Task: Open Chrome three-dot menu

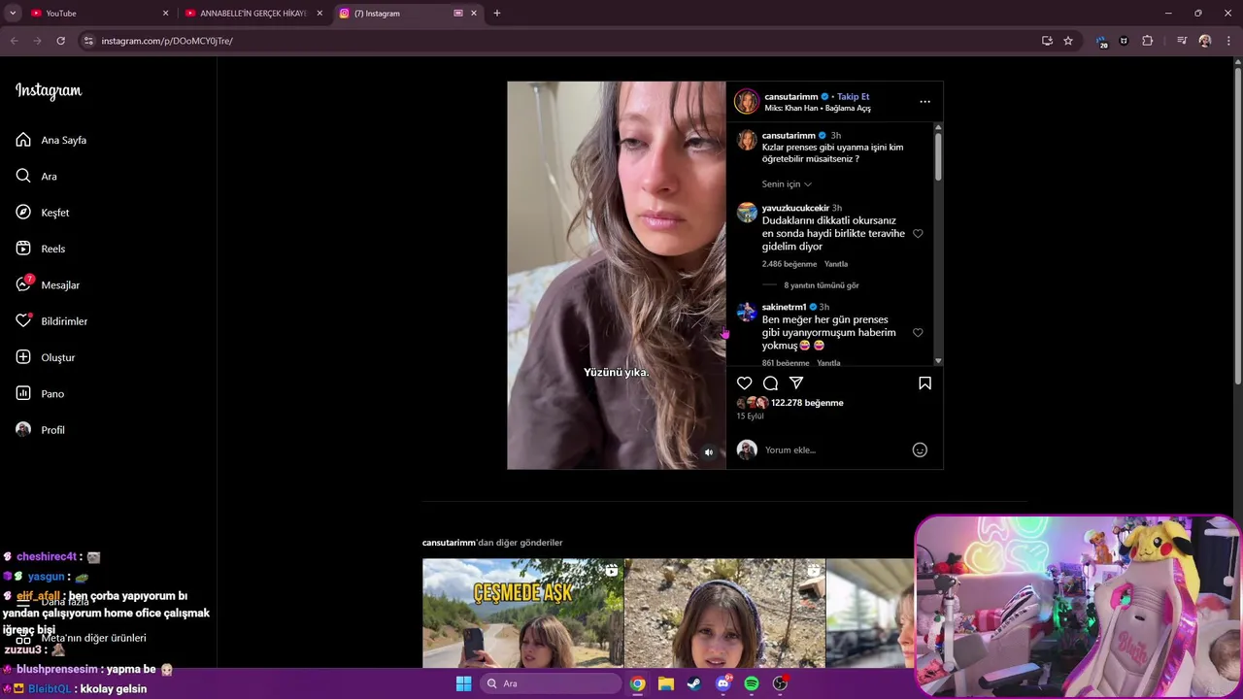Action: tap(1229, 41)
